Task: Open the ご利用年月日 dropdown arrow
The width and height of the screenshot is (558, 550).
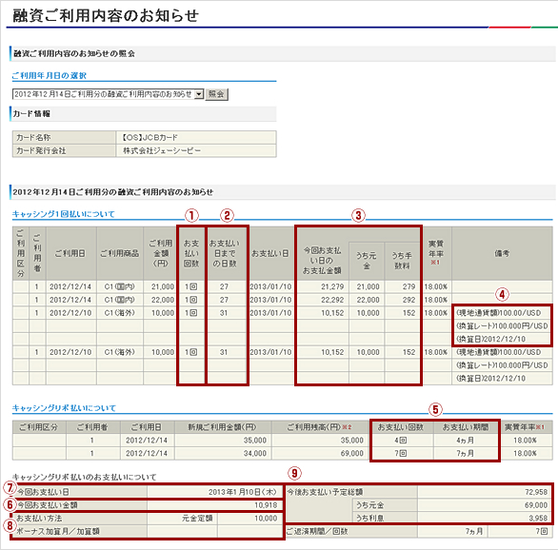Action: pyautogui.click(x=199, y=94)
